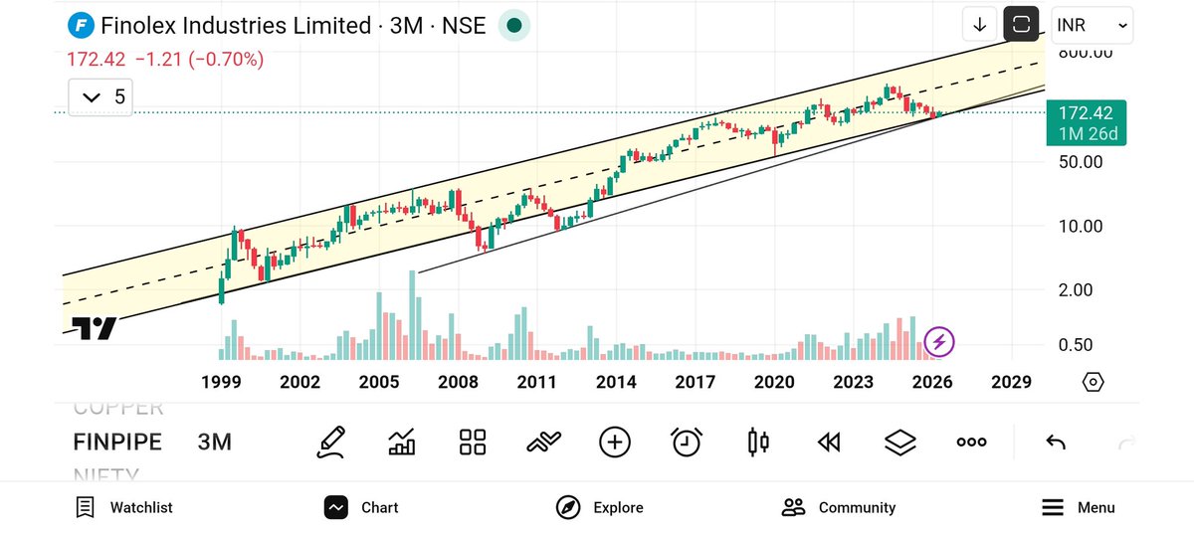Open the layout grid squares icon
1194x534 pixels.
point(473,443)
